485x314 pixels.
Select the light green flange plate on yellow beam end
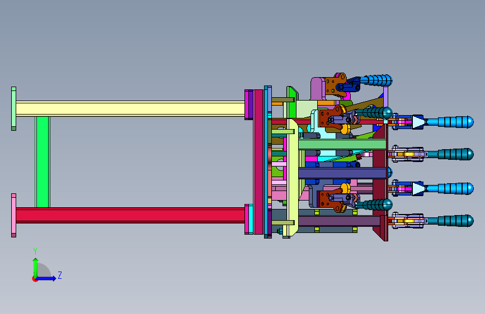[x=13, y=108]
